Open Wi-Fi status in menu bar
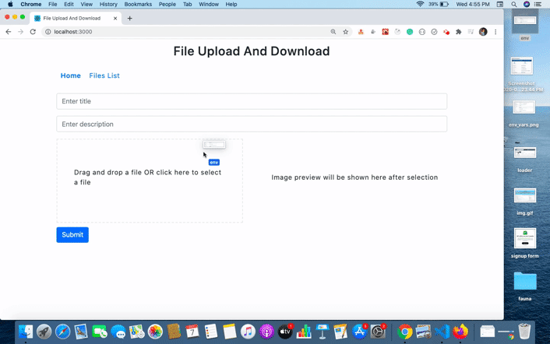This screenshot has height=344, width=550. [420, 4]
